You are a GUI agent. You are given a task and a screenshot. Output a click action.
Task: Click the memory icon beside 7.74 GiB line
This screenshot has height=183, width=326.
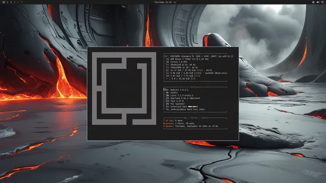click(168, 76)
